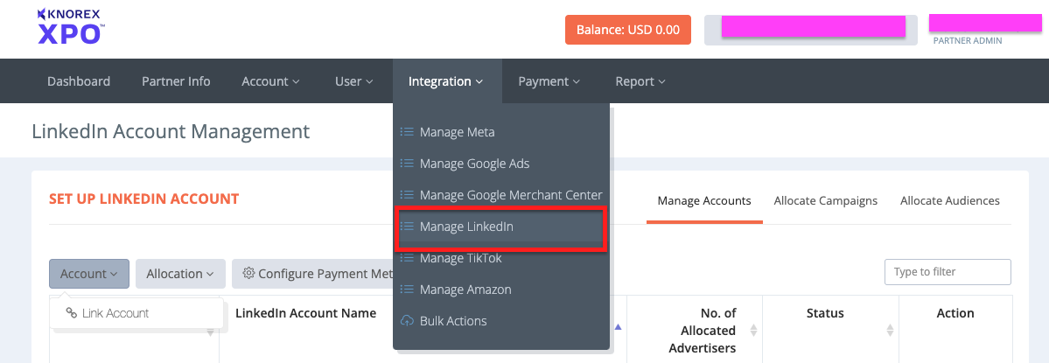Switch to the Allocate Campaigns tab
The width and height of the screenshot is (1049, 363).
click(825, 200)
